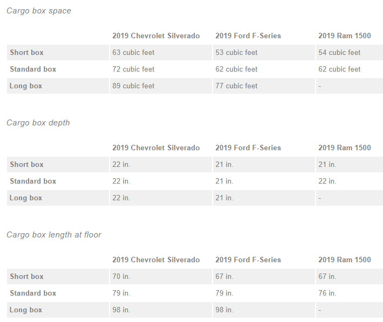Click '2019 Chevrolet Silverado' header in cargo space table
Viewport: 383px width, 322px height.
(156, 36)
